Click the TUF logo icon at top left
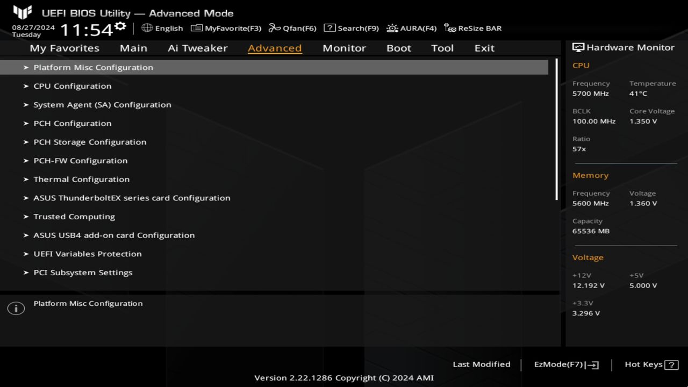 (x=23, y=12)
